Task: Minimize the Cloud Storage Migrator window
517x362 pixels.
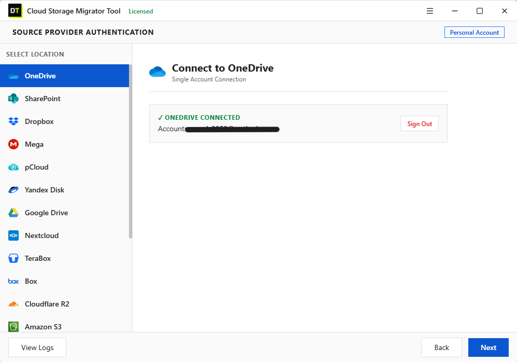Action: click(455, 11)
